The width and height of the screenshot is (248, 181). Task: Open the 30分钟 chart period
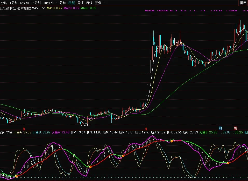(x=48, y=3)
